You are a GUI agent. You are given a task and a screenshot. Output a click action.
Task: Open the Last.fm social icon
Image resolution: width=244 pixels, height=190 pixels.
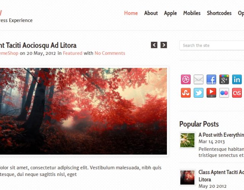coord(237,93)
